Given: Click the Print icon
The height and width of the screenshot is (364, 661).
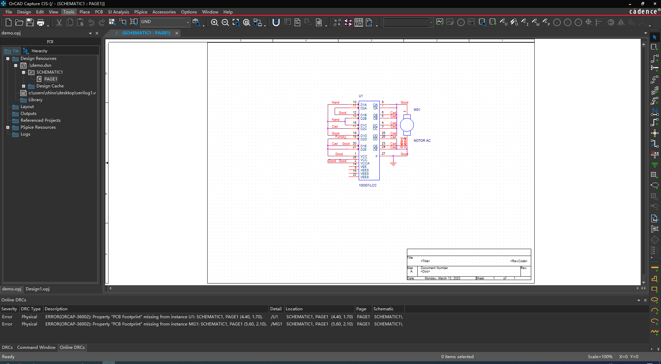Looking at the screenshot, I should click(41, 23).
